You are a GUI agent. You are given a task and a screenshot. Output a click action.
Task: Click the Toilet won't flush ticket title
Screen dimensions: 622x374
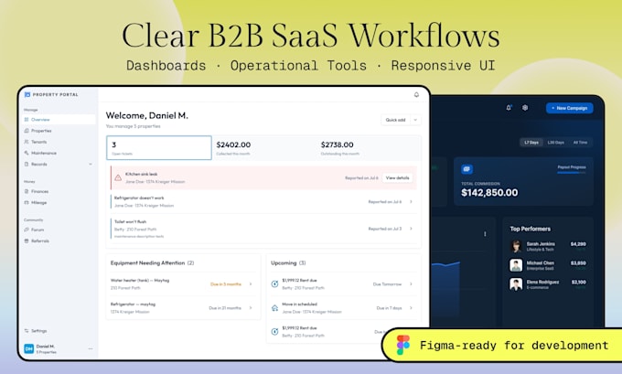[x=130, y=221]
